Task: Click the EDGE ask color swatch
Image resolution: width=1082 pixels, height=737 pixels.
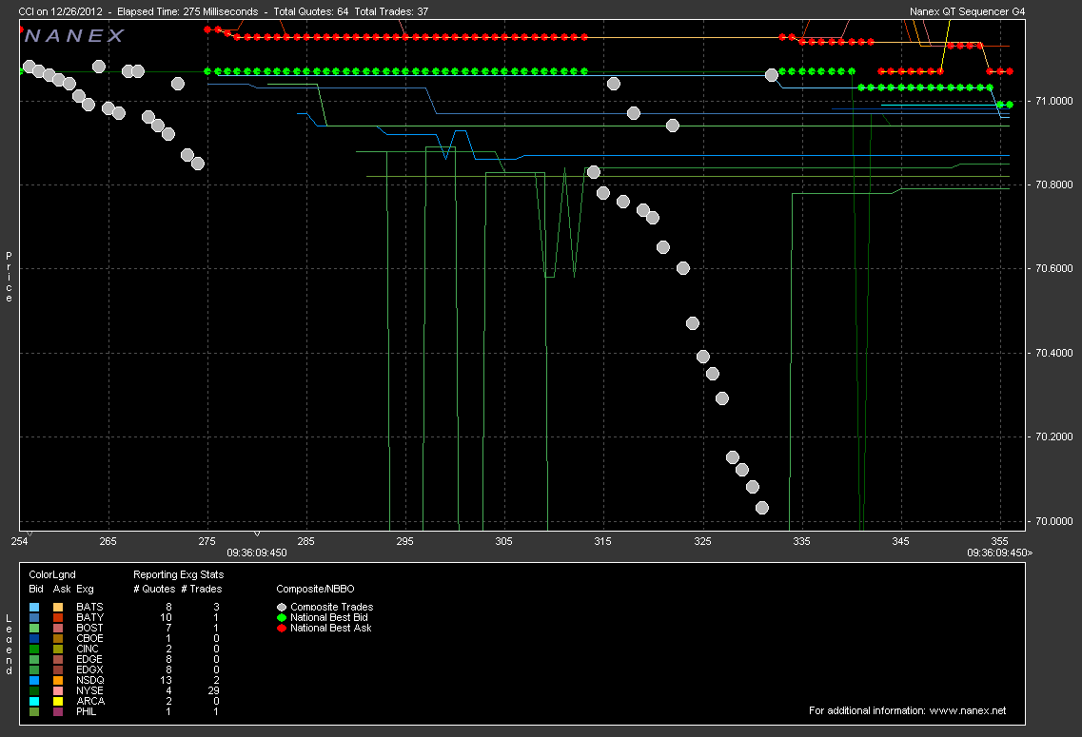Action: [58, 660]
